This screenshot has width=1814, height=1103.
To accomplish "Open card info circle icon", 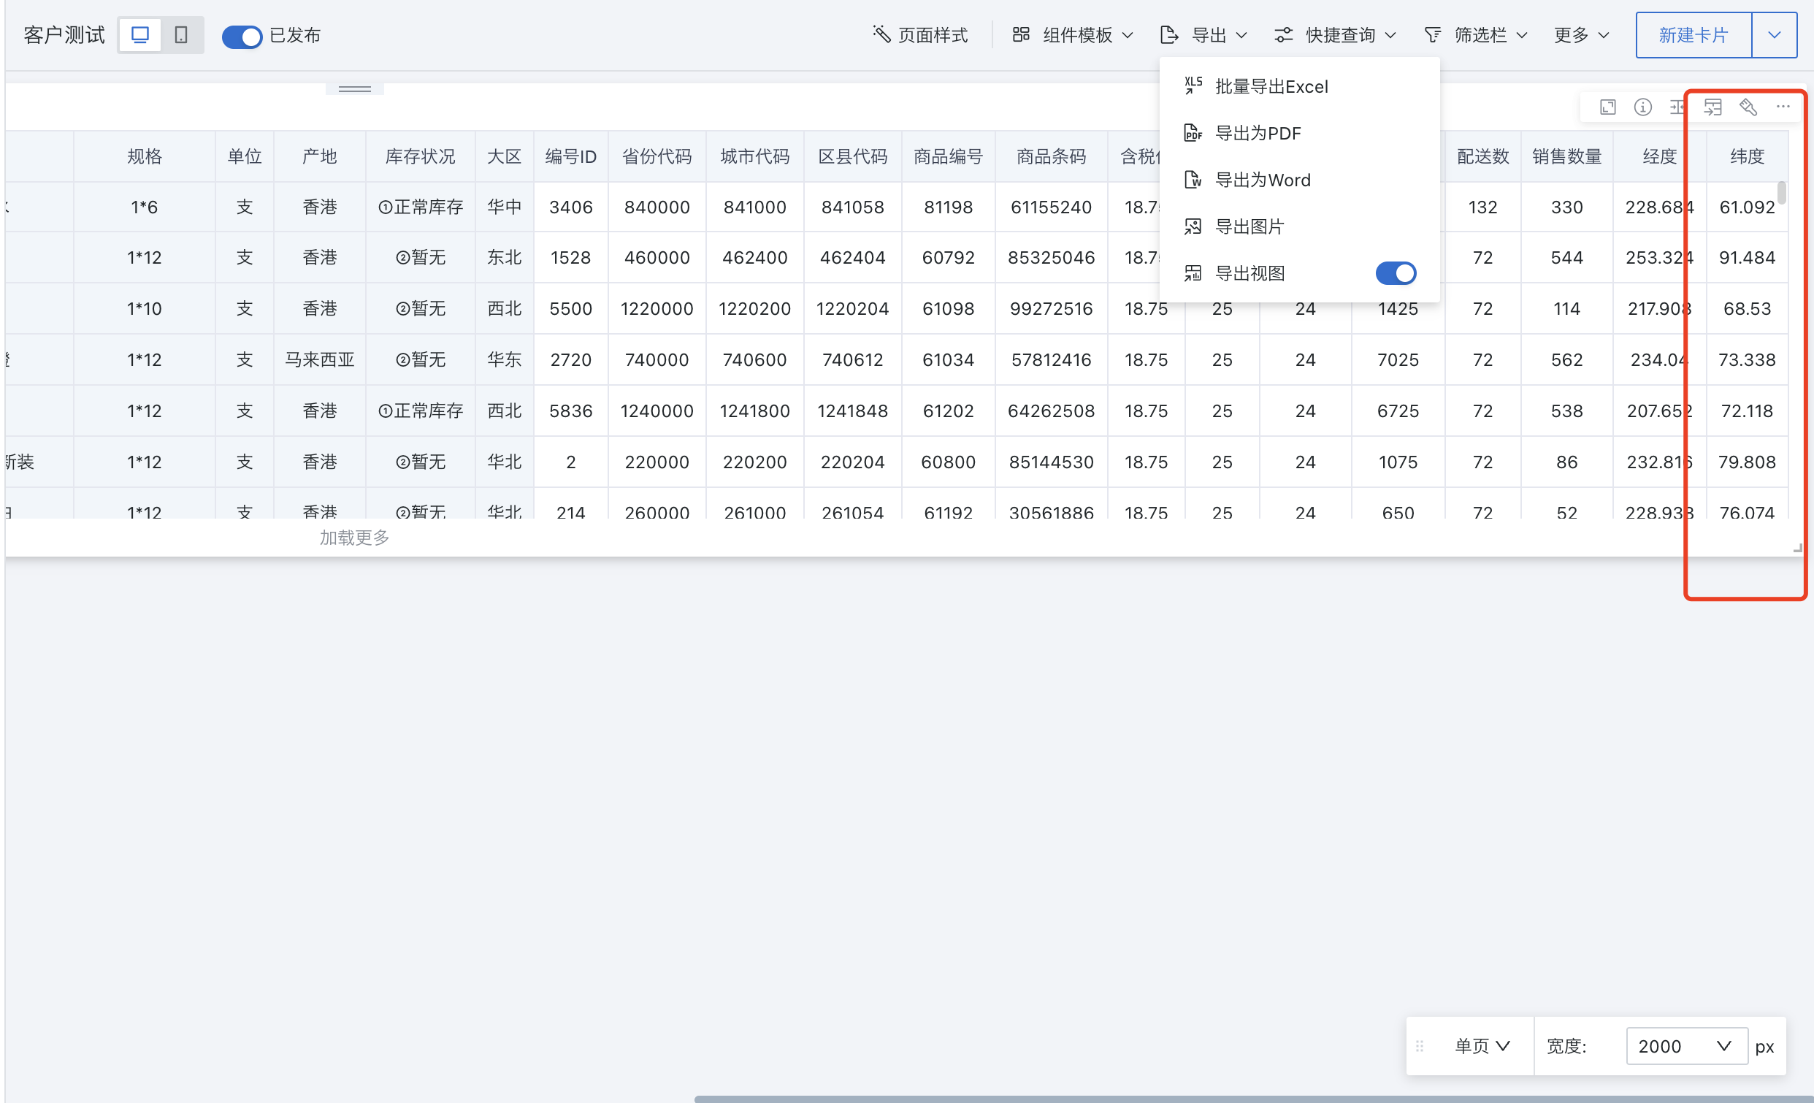I will [x=1643, y=107].
